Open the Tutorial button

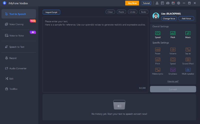146,3
